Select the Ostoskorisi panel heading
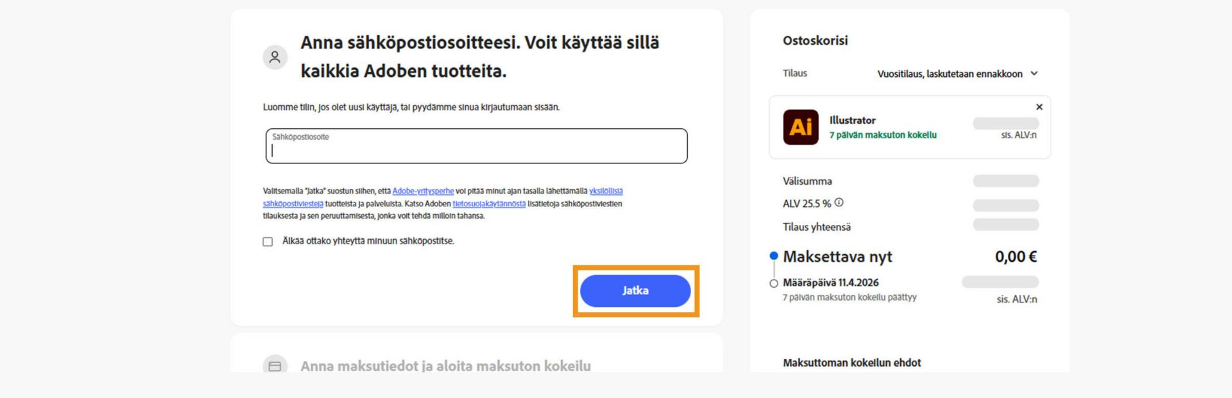Screen dimensions: 1232x398 [x=814, y=40]
